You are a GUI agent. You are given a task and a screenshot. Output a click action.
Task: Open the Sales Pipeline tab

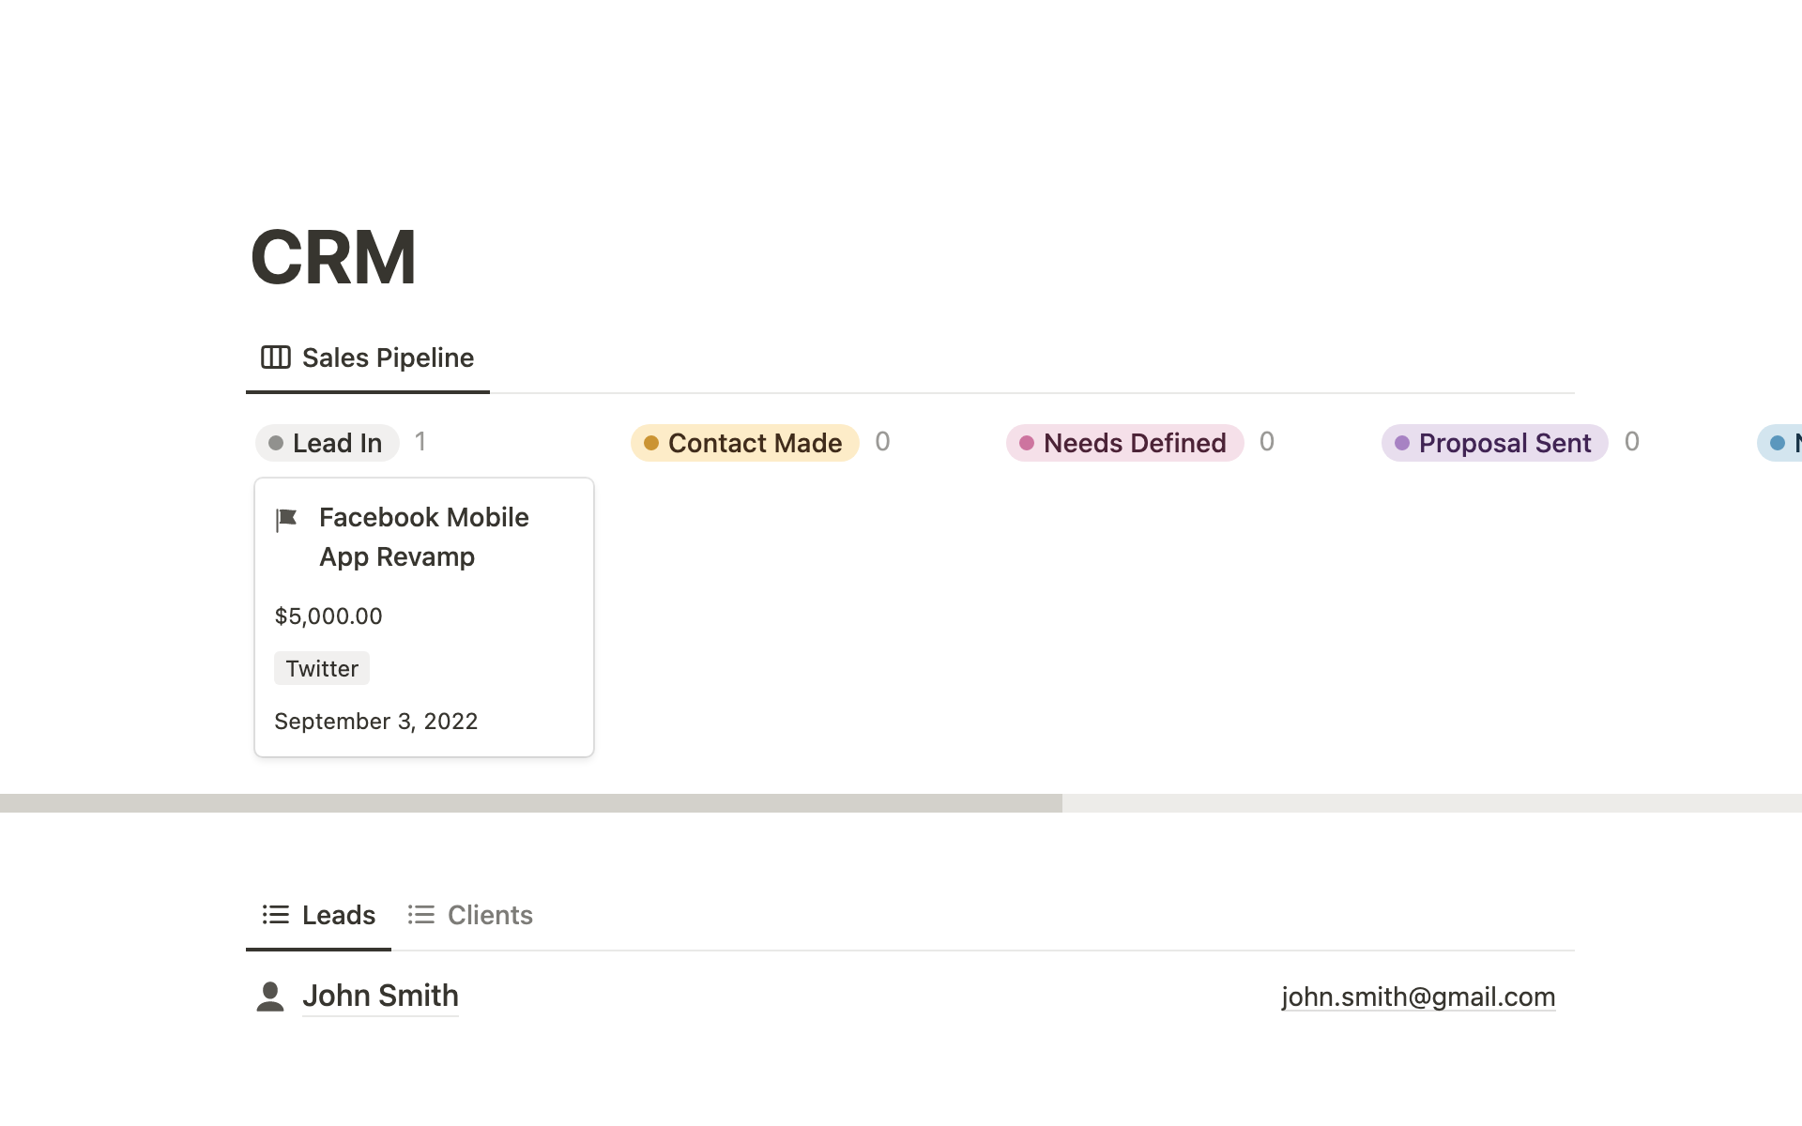tap(387, 358)
